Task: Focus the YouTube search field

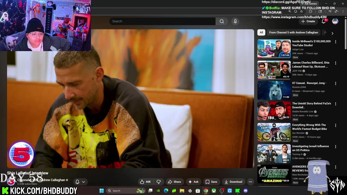Action: (x=162, y=21)
